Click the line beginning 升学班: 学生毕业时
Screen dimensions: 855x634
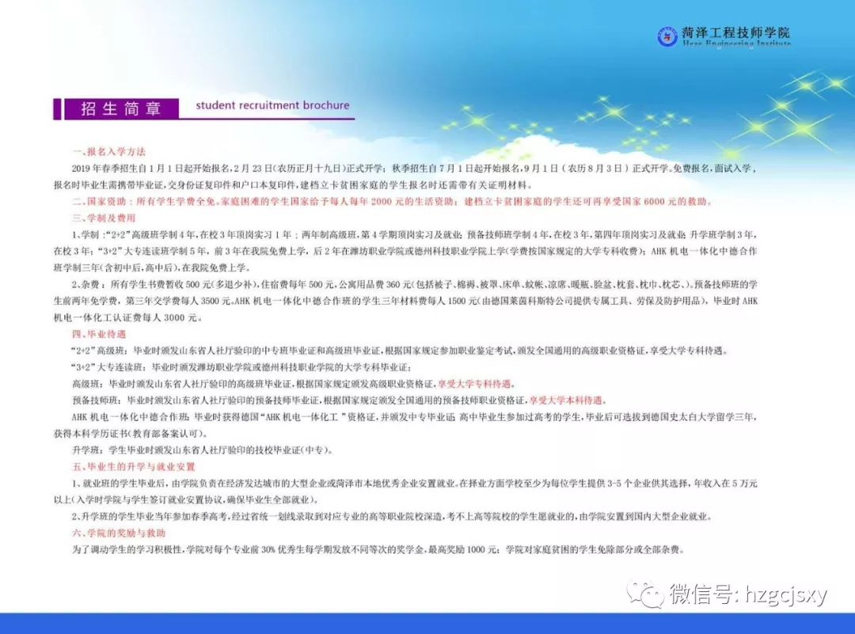point(203,450)
